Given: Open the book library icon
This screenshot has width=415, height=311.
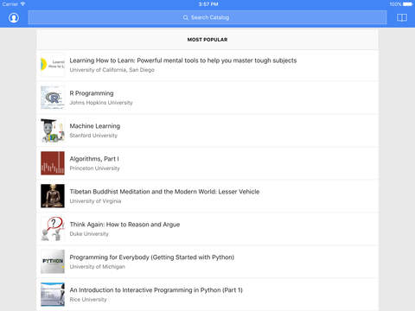Looking at the screenshot, I should [402, 18].
